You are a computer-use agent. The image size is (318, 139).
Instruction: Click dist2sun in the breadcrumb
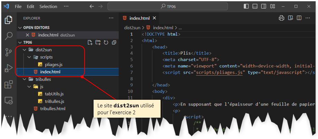[x=132, y=28]
